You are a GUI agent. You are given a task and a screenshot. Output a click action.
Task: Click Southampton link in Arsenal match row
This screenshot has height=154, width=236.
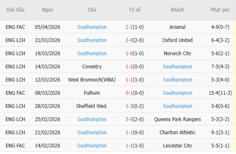92,27
